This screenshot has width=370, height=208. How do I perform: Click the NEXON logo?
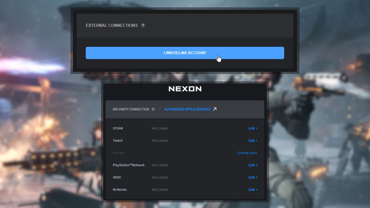(185, 89)
